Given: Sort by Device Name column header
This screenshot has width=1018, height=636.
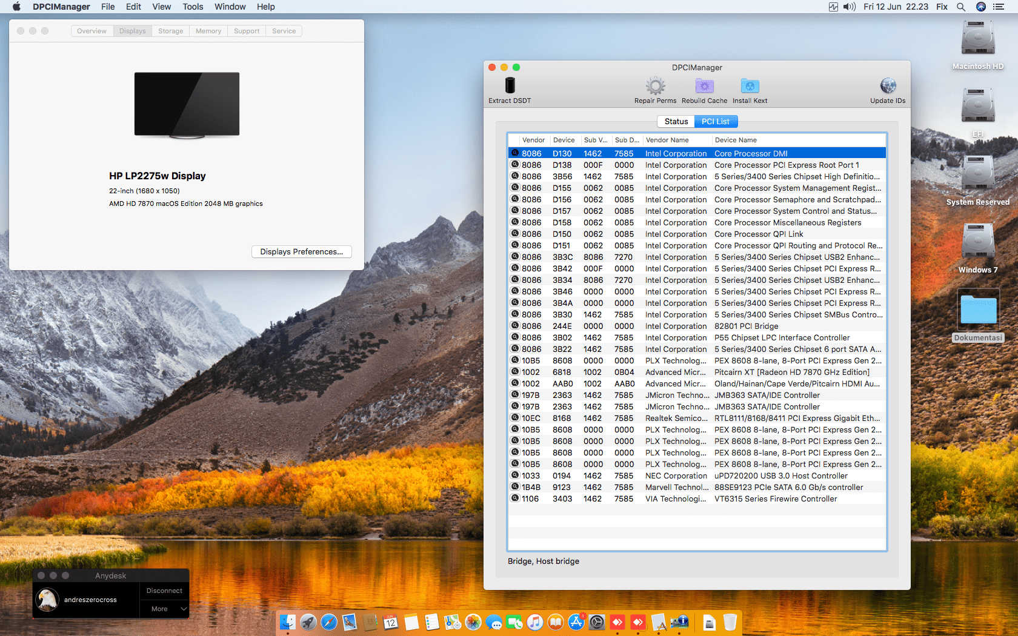Looking at the screenshot, I should tap(736, 140).
